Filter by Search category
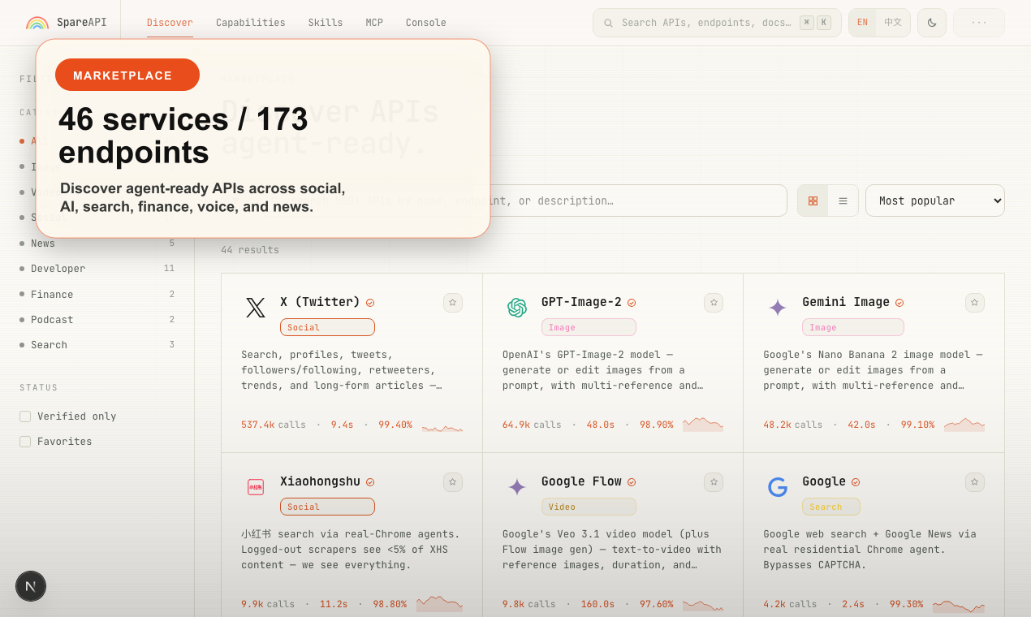This screenshot has height=617, width=1031. coord(97,345)
